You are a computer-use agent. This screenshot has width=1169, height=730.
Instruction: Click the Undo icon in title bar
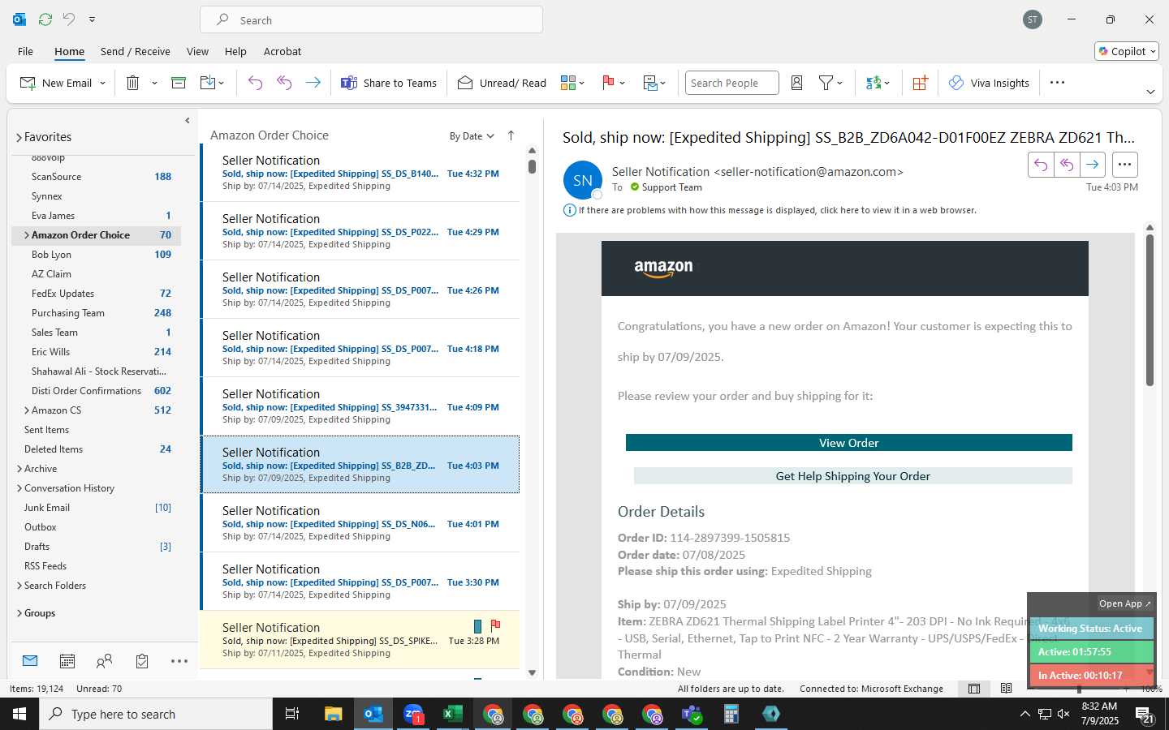(x=69, y=19)
